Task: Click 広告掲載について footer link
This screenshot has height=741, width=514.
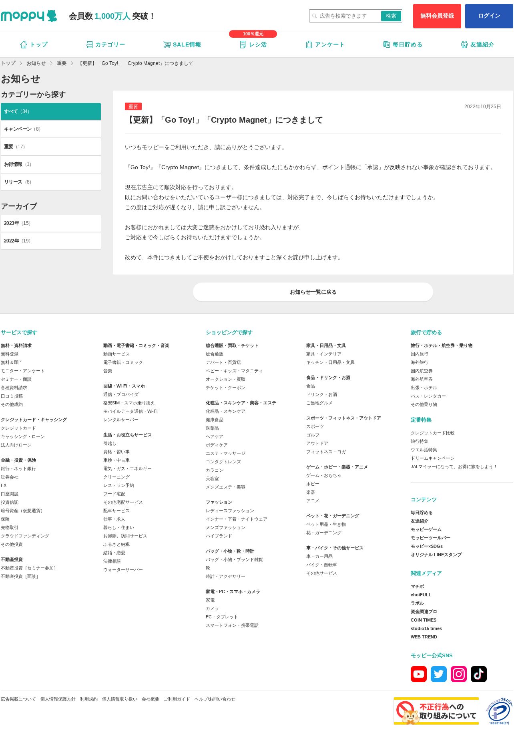Action: pyautogui.click(x=18, y=699)
